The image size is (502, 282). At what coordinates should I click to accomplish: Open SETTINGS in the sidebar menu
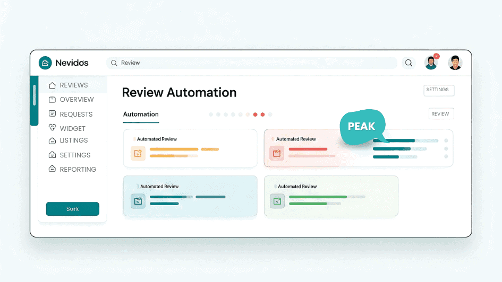pos(75,155)
